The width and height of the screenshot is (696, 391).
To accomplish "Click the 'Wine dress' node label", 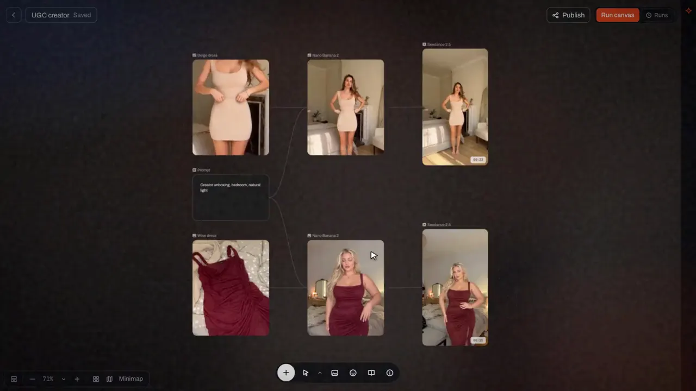I will pos(207,236).
